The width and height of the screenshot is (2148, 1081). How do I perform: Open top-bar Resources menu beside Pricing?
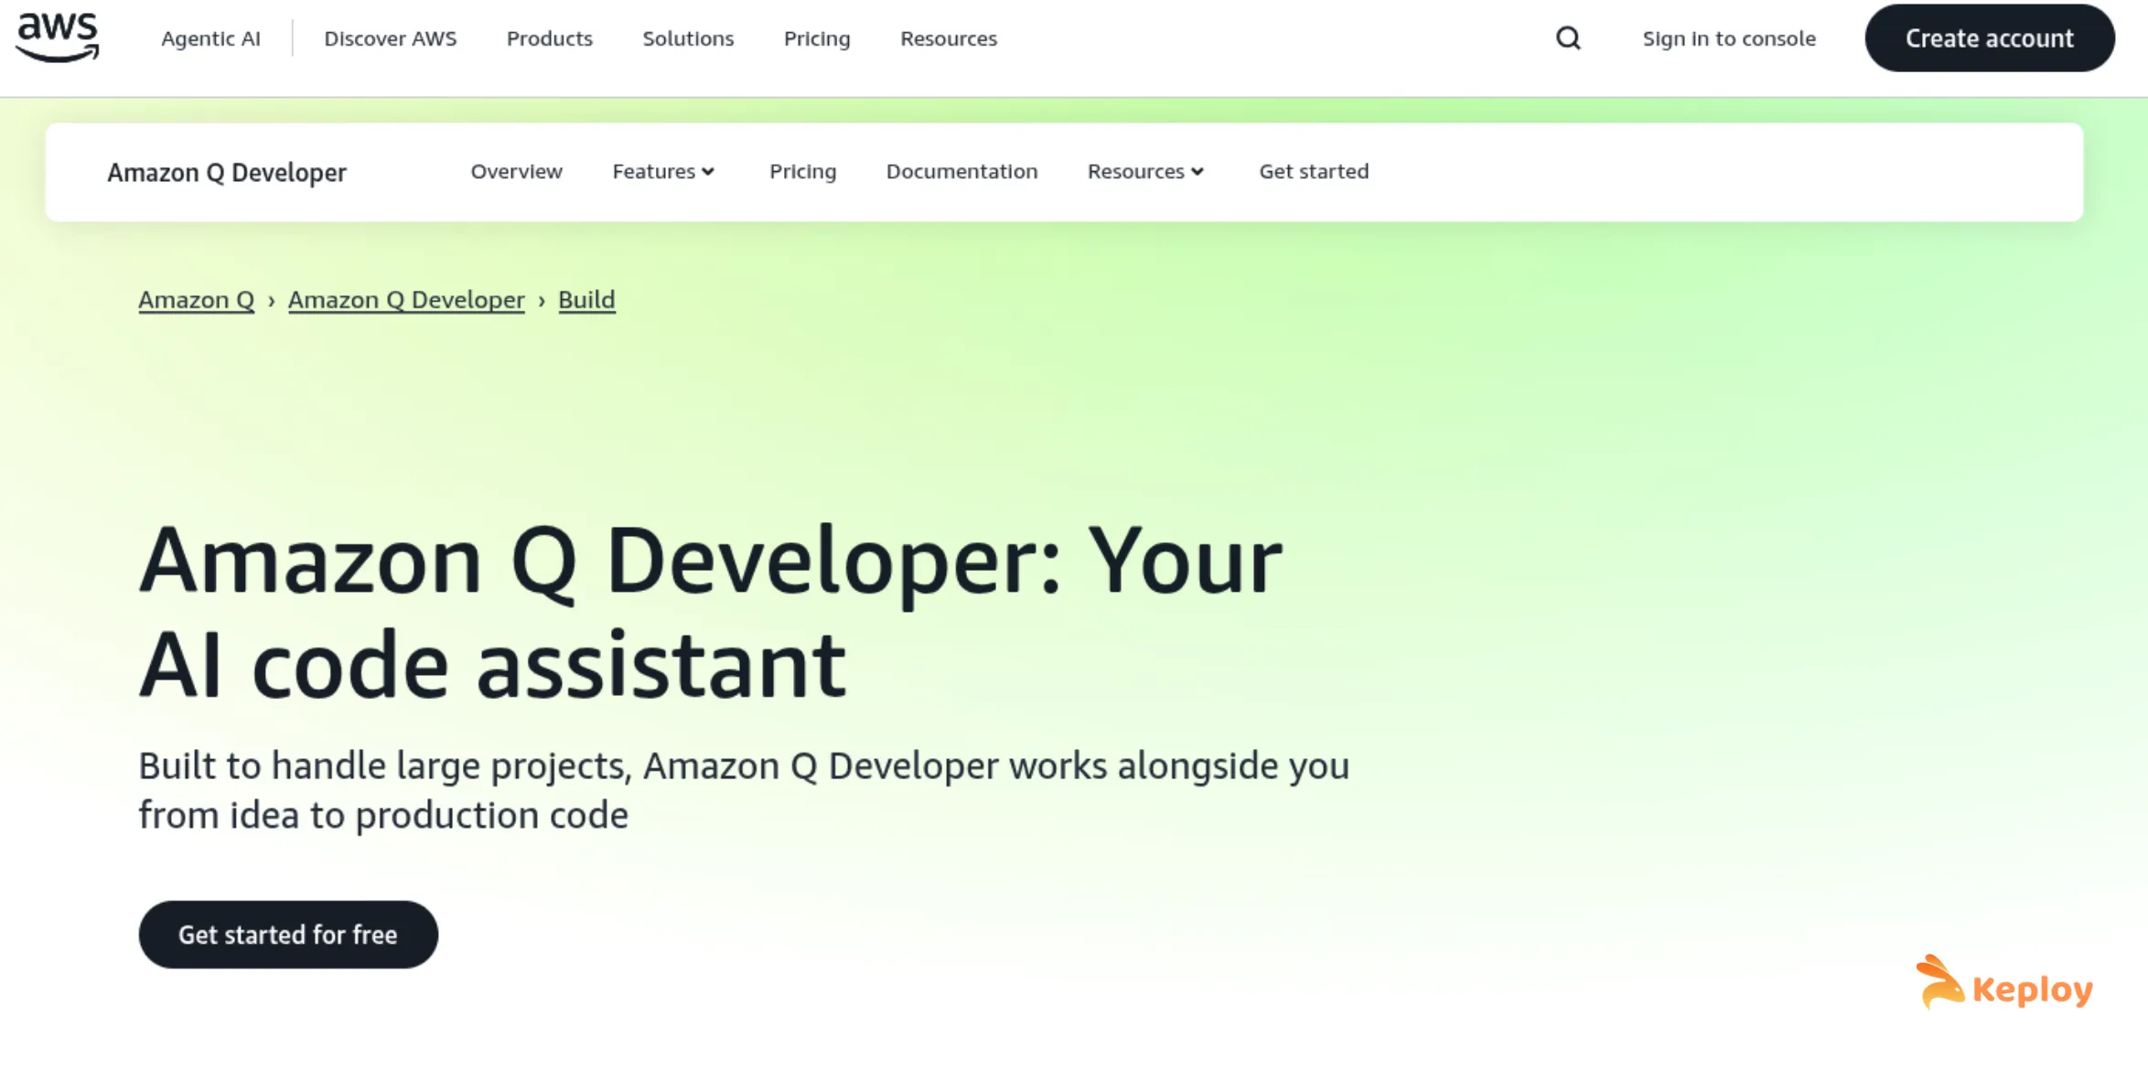(x=948, y=38)
